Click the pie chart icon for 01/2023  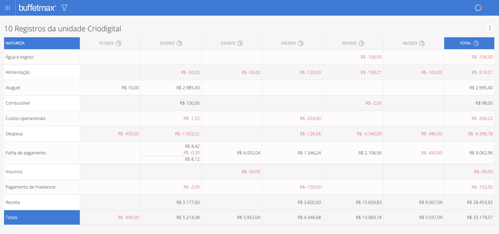(119, 43)
